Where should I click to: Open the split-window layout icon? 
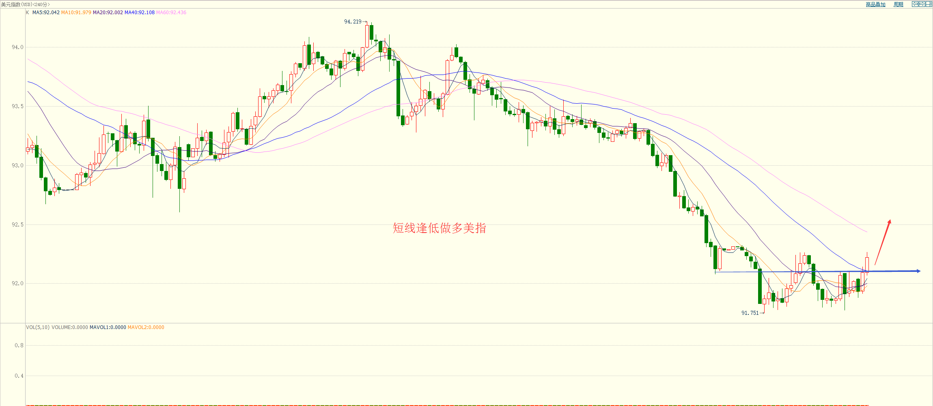point(929,4)
